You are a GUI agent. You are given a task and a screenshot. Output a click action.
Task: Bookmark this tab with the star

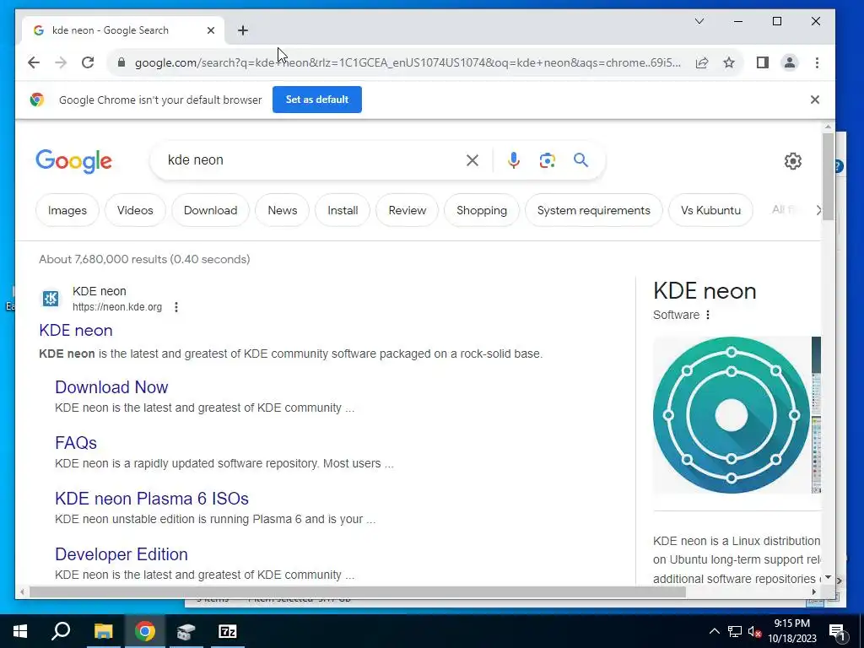(729, 62)
